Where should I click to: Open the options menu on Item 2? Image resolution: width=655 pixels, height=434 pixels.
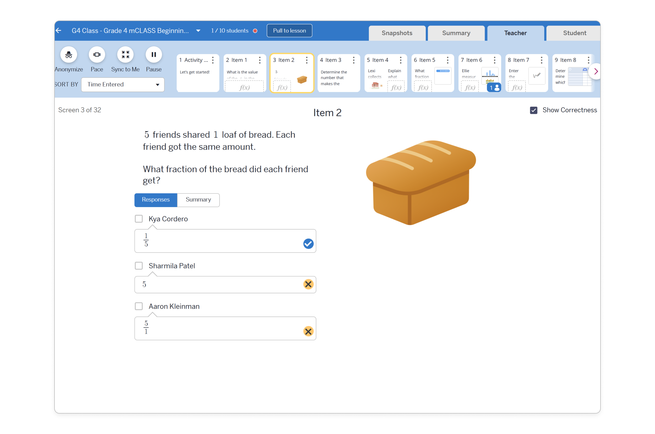pyautogui.click(x=307, y=60)
